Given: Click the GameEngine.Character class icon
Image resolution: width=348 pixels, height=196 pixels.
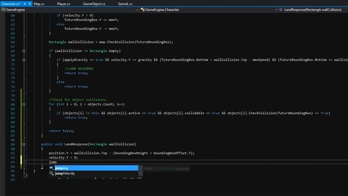Looking at the screenshot, I should (x=142, y=10).
